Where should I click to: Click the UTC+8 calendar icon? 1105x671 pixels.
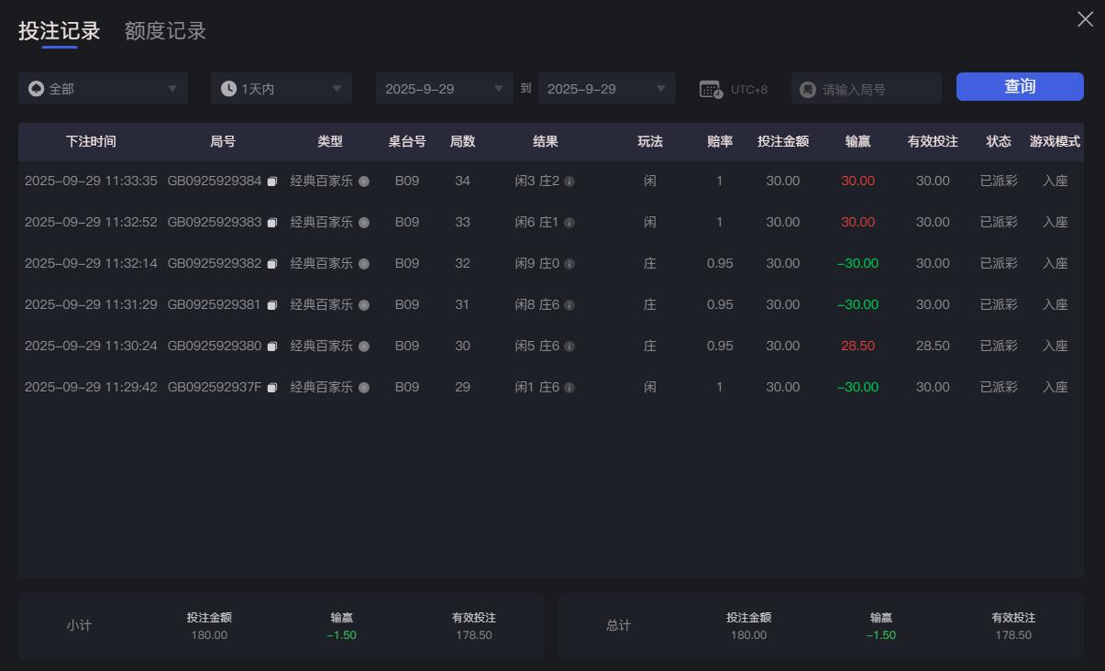709,87
